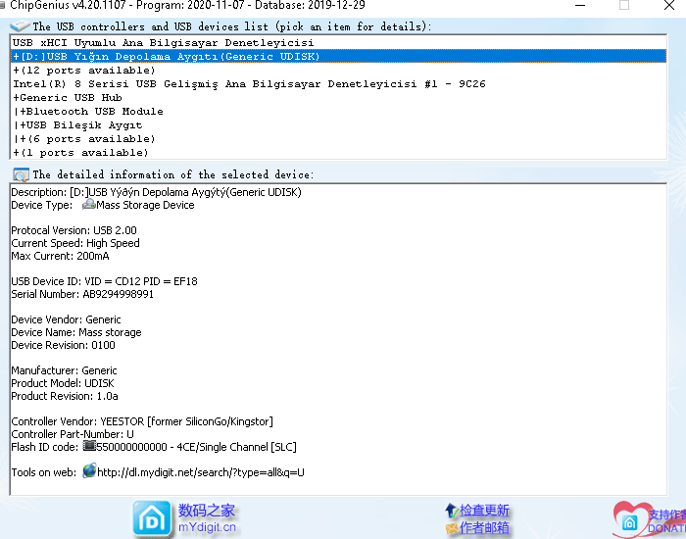
Task: Select the (12 ports available) row
Action: click(x=338, y=70)
